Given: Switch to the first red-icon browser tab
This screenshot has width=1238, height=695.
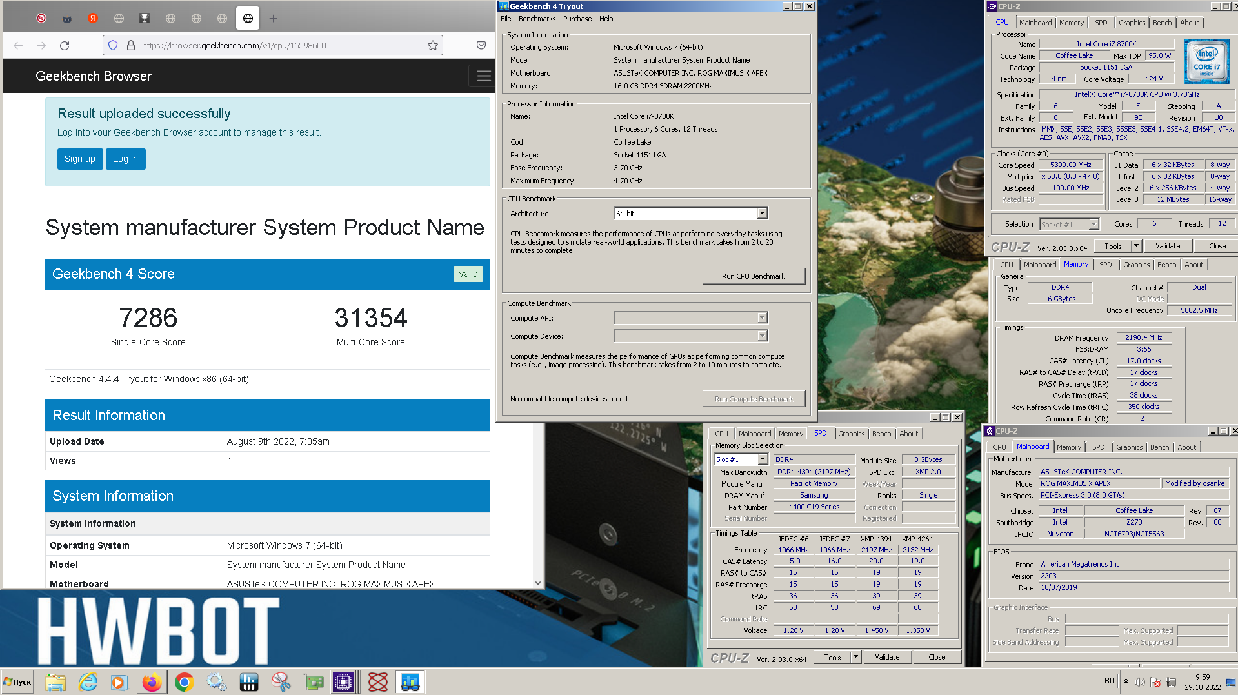Looking at the screenshot, I should click(41, 18).
